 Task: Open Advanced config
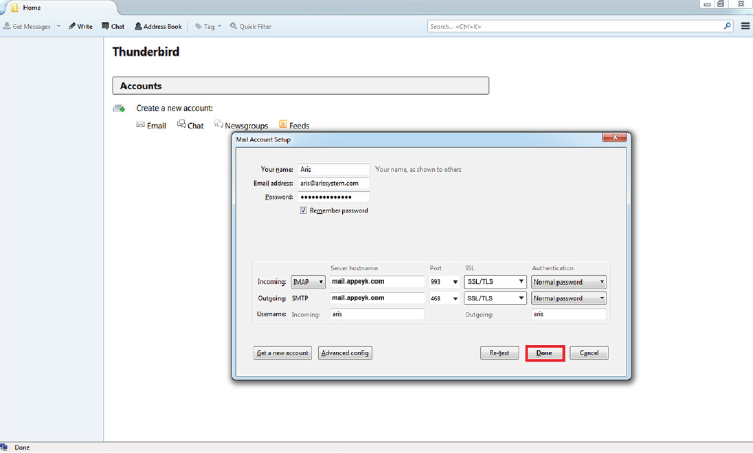[345, 353]
